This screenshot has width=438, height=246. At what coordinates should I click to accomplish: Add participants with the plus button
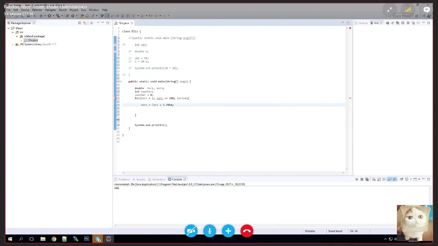[x=228, y=231]
